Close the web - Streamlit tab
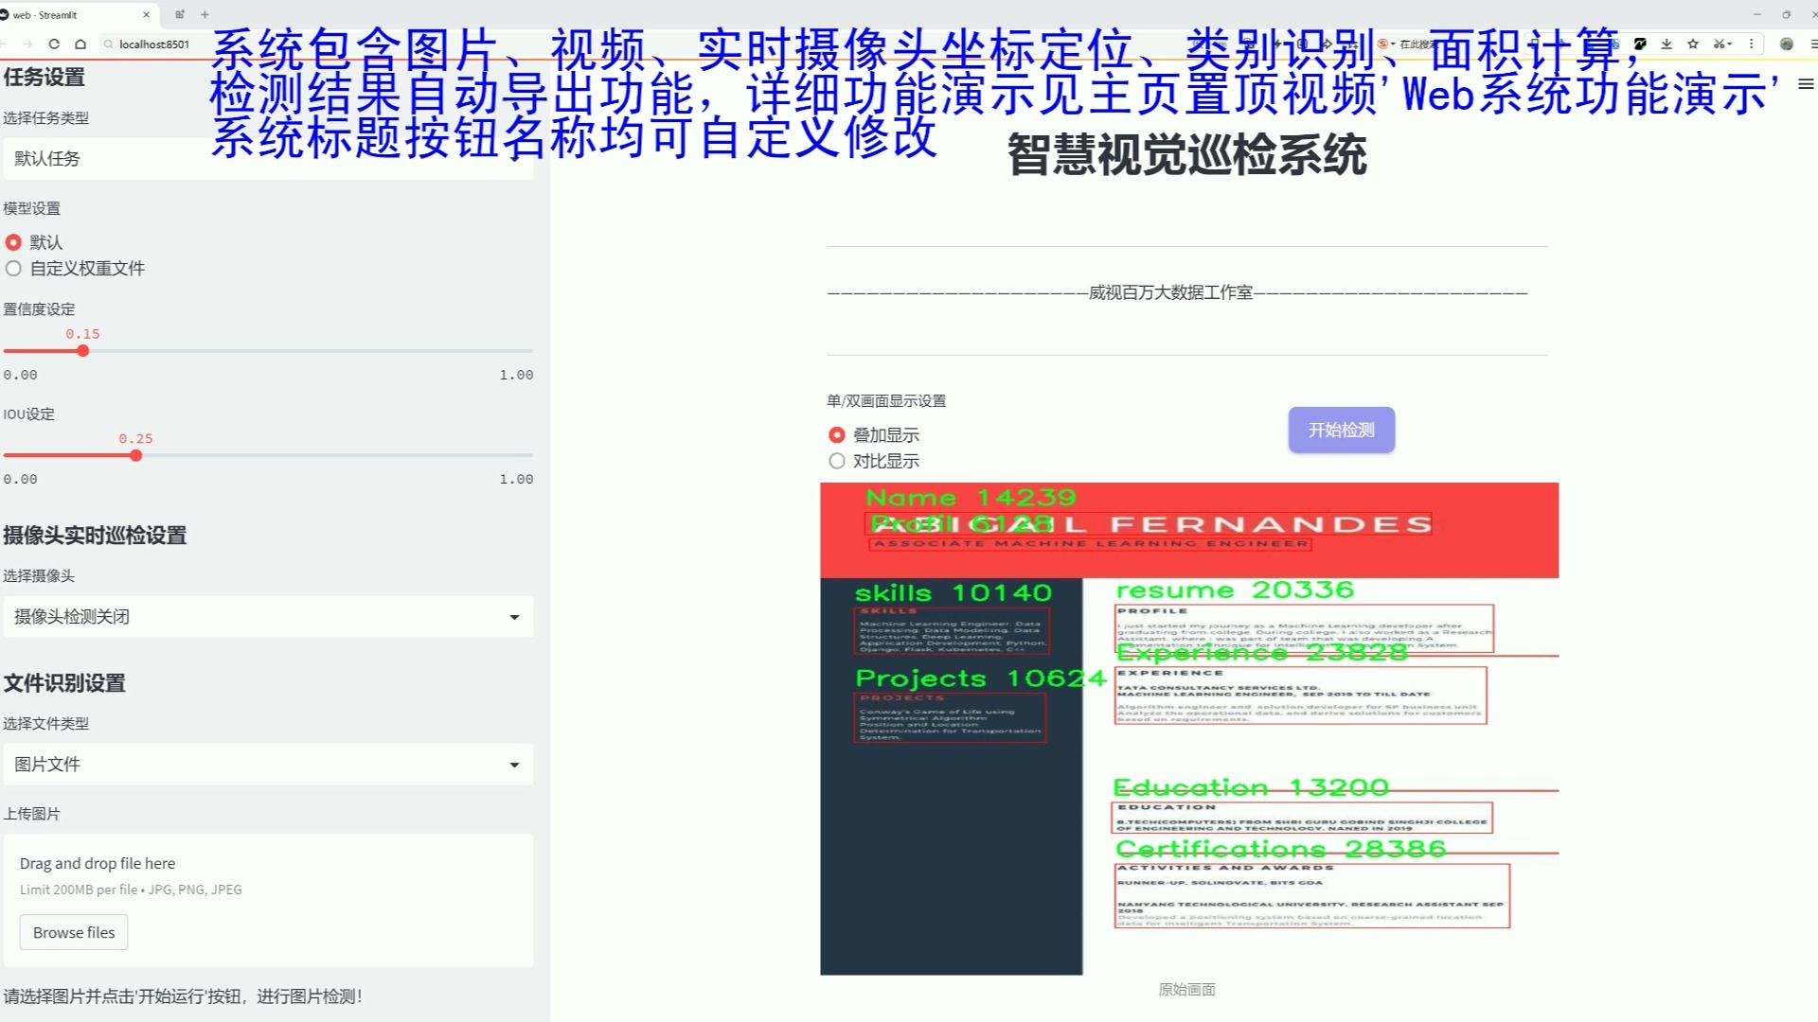The width and height of the screenshot is (1818, 1022). coord(146,14)
